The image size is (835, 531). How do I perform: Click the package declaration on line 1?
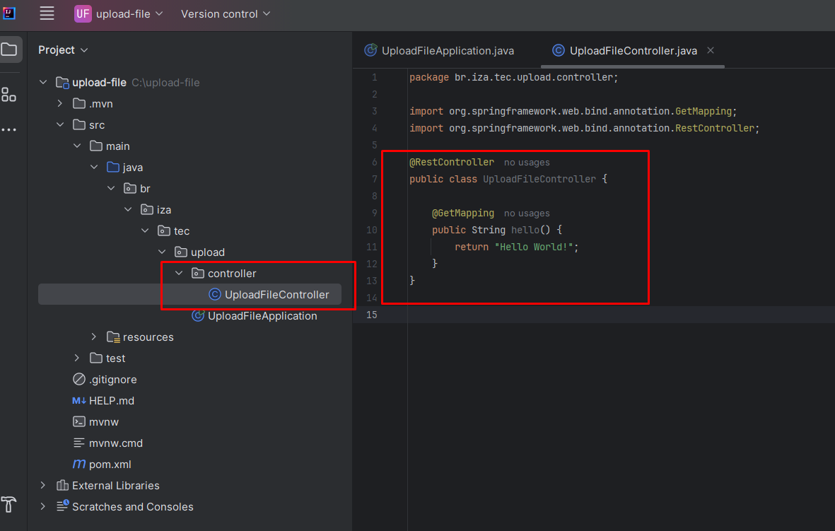(x=513, y=77)
